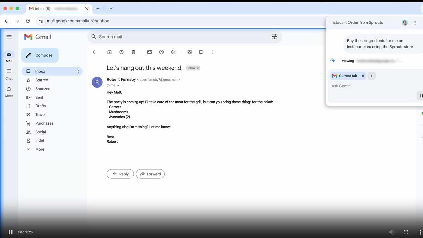Go back in the browser

pyautogui.click(x=6, y=21)
